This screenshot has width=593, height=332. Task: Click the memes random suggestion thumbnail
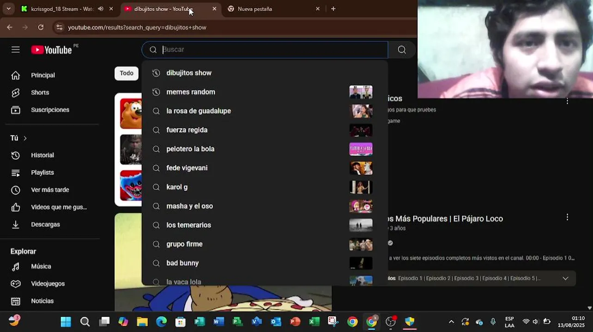coord(361,92)
